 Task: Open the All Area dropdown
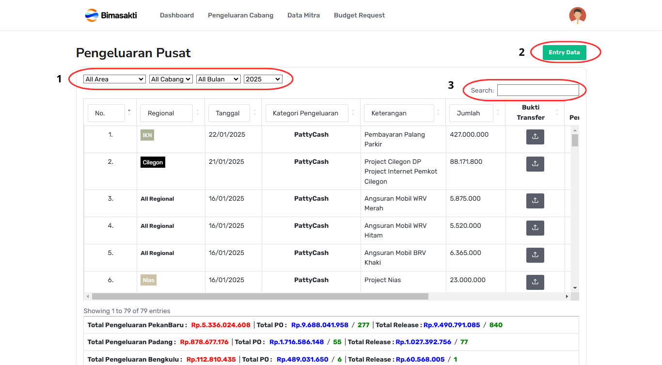pos(114,79)
